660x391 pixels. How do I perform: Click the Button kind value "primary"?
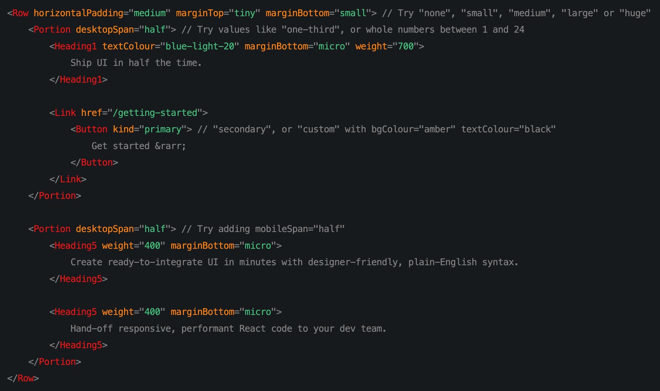coord(163,129)
